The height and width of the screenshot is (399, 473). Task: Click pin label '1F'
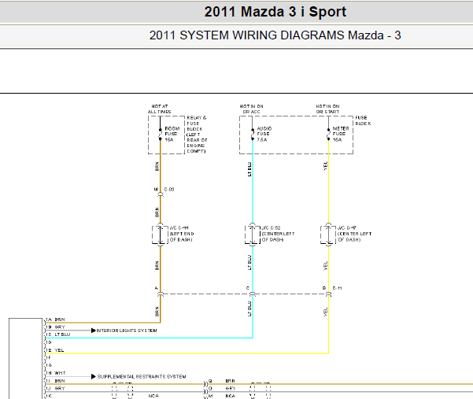[48, 357]
